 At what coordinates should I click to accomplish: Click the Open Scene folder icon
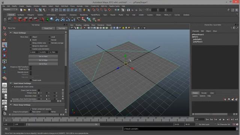[x=25, y=10]
